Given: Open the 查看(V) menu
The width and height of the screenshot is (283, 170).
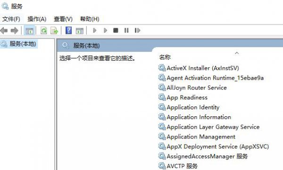Looking at the screenshot, I should click(63, 19).
